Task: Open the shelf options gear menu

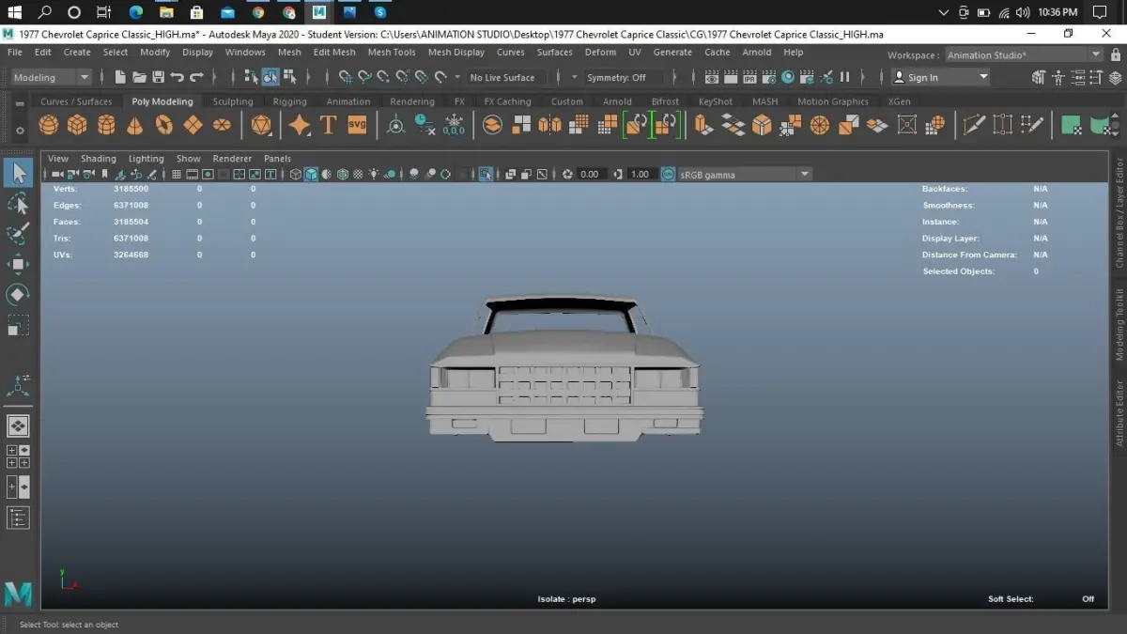Action: (20, 131)
